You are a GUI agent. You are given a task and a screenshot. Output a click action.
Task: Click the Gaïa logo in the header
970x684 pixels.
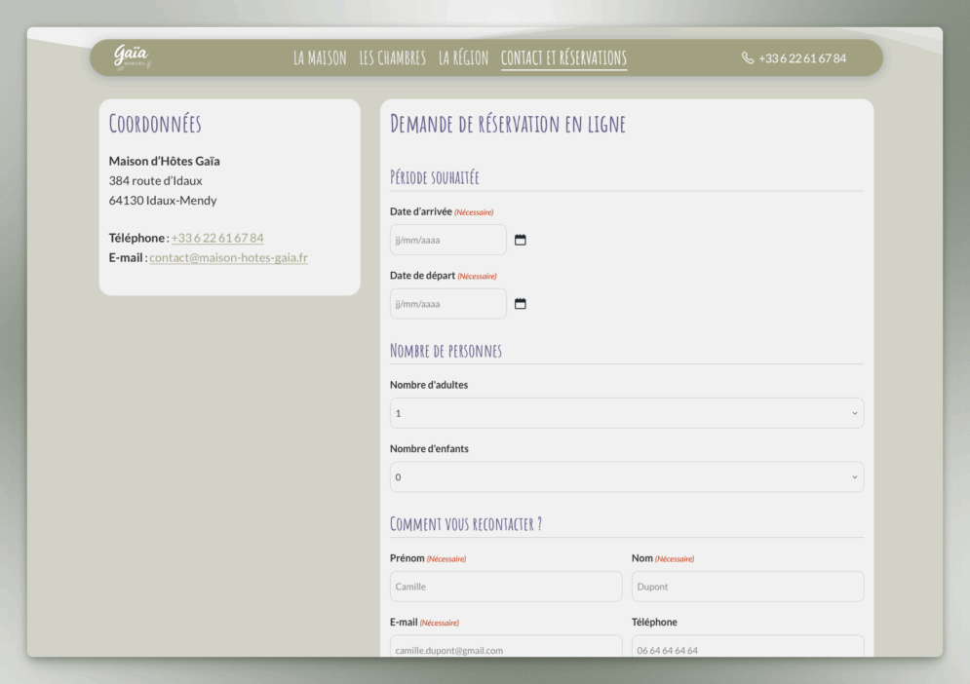click(132, 57)
